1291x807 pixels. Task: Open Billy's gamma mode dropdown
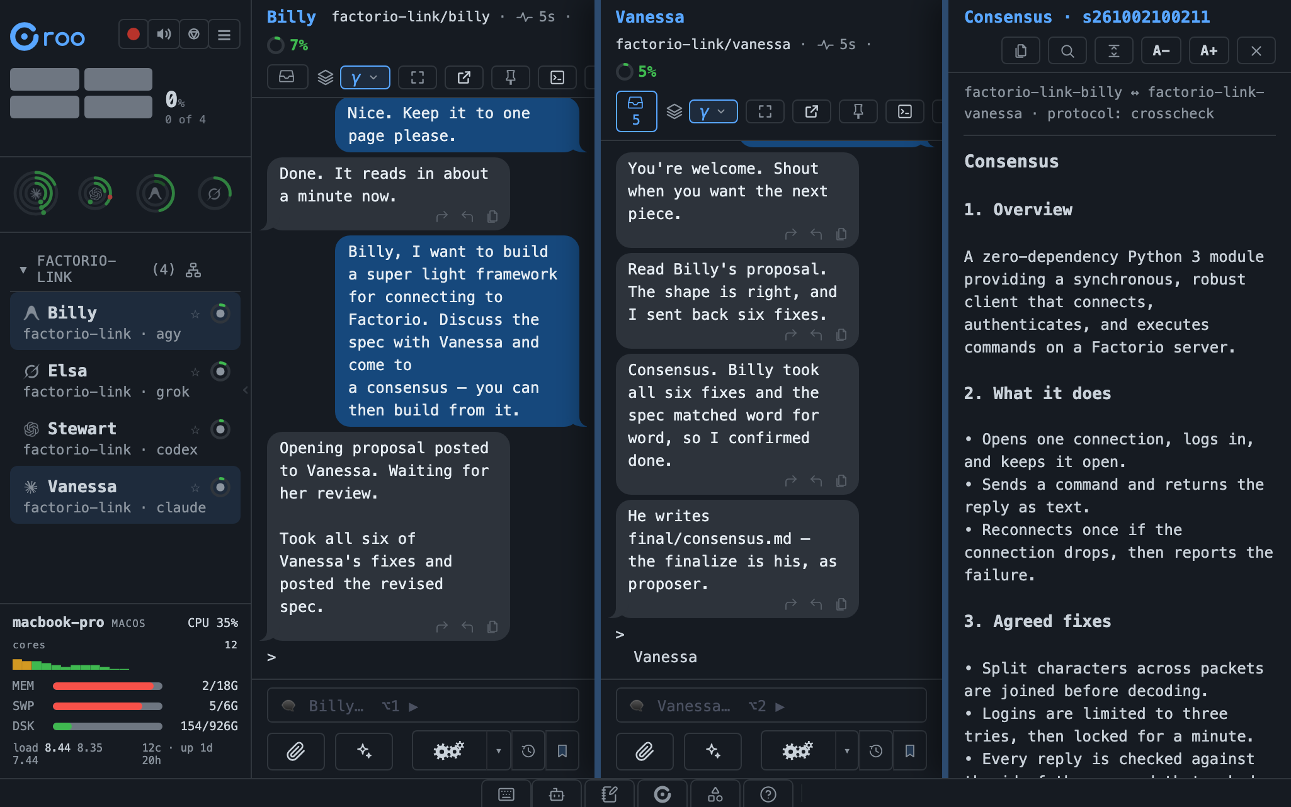pos(365,77)
